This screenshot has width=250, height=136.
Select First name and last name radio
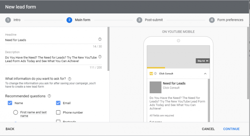click(16, 113)
